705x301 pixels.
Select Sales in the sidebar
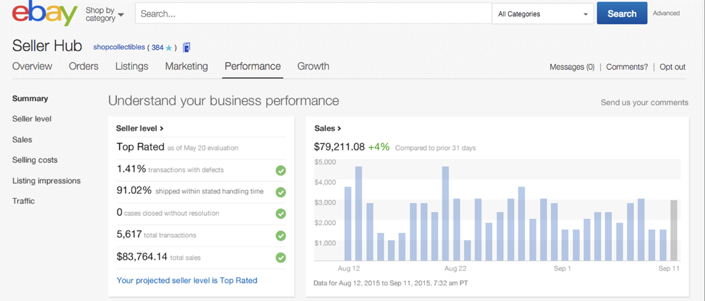click(x=22, y=139)
